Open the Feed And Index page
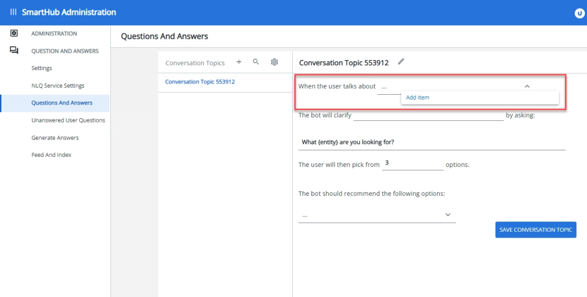 (x=51, y=155)
